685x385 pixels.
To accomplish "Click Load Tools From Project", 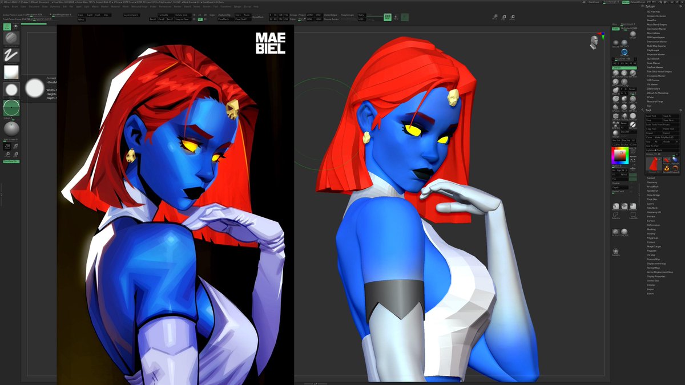I will (663, 124).
